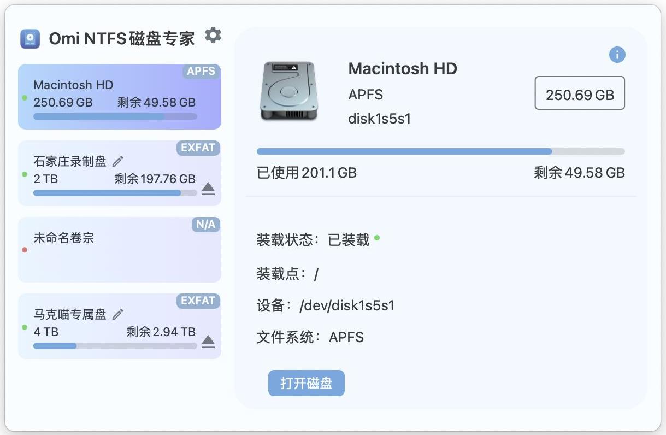The height and width of the screenshot is (435, 666).
Task: Click the APFS badge on Macintosh HD card
Action: (x=201, y=71)
